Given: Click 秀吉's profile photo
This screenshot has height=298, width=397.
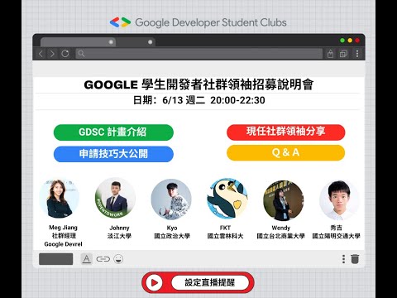Looking at the screenshot, I should point(339,200).
